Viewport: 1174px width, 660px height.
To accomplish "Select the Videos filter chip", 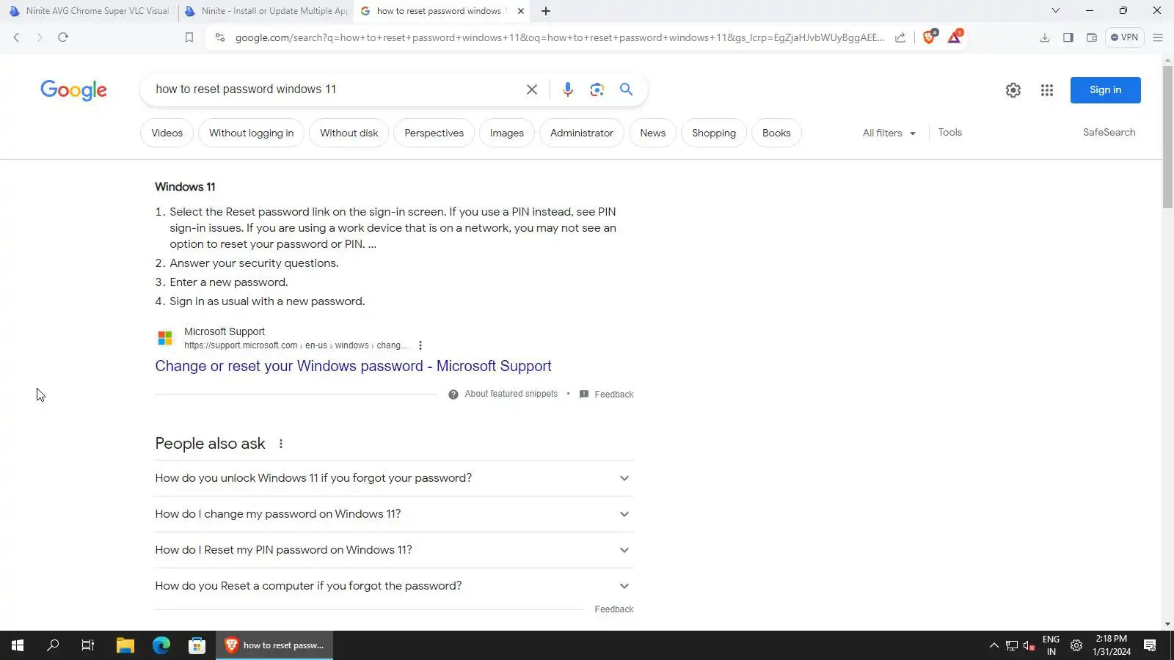I will point(167,133).
